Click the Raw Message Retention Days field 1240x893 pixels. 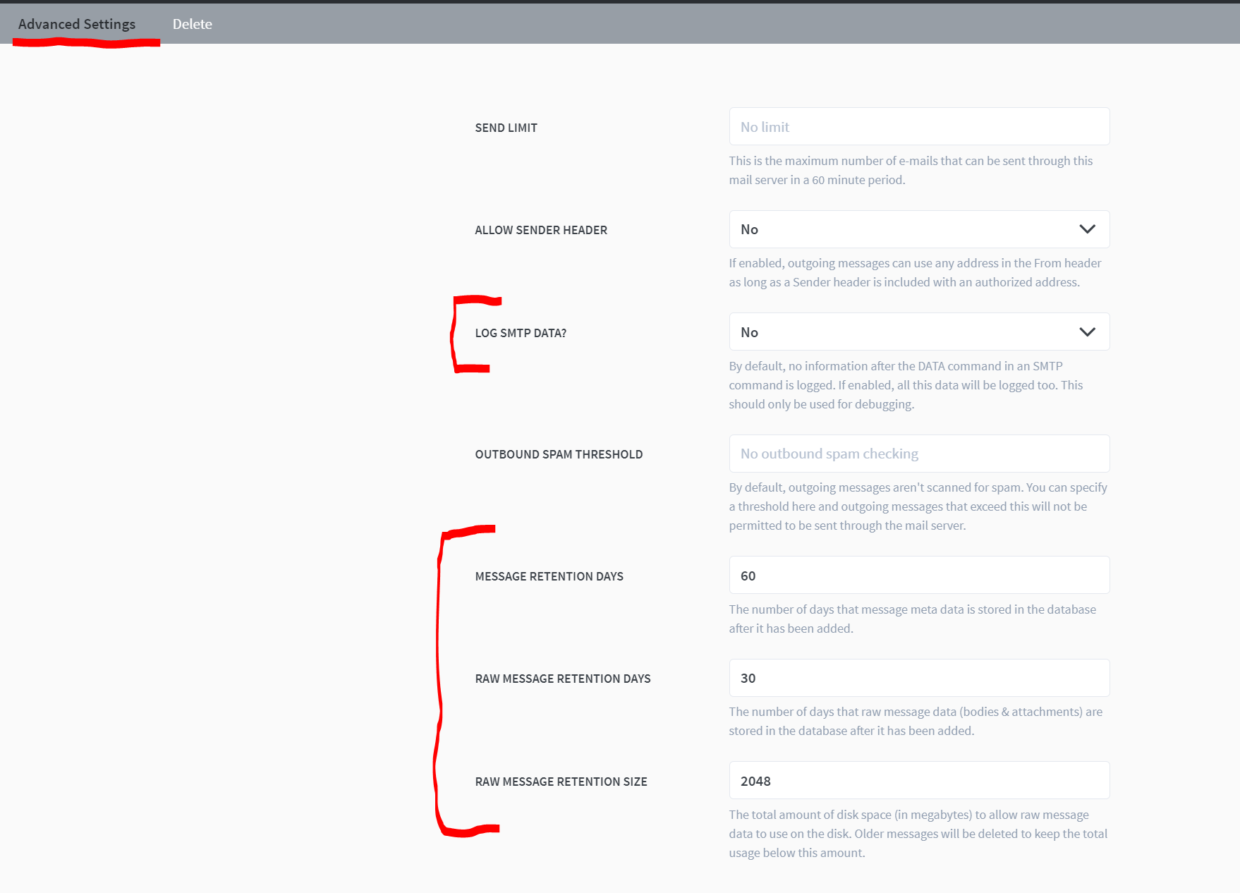point(918,678)
